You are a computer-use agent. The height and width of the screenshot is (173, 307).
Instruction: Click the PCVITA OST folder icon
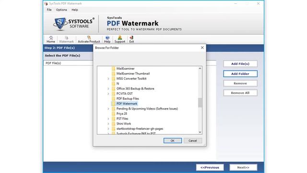coord(113,94)
